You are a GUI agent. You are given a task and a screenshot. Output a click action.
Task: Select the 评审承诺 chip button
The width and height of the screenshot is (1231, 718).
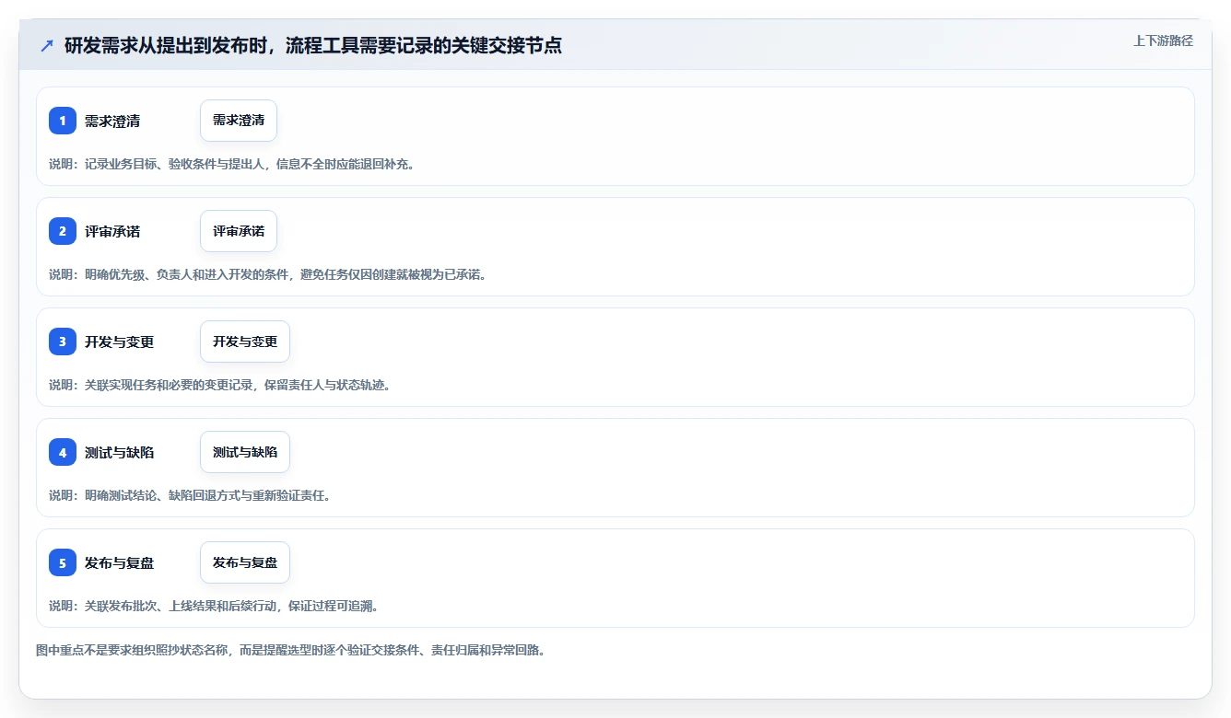(x=239, y=231)
